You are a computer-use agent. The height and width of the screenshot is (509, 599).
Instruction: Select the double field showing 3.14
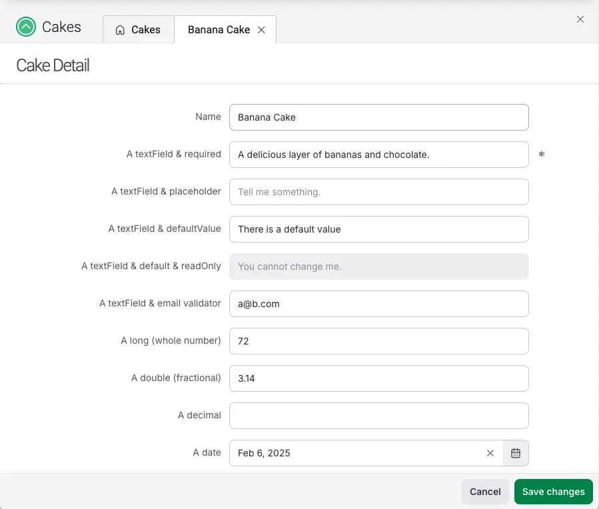(378, 378)
